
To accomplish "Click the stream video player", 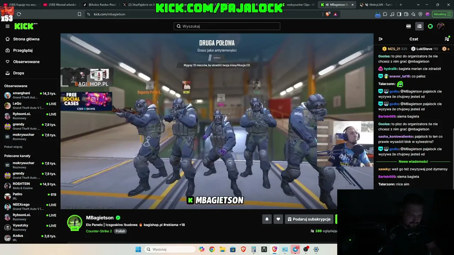I will tap(217, 121).
